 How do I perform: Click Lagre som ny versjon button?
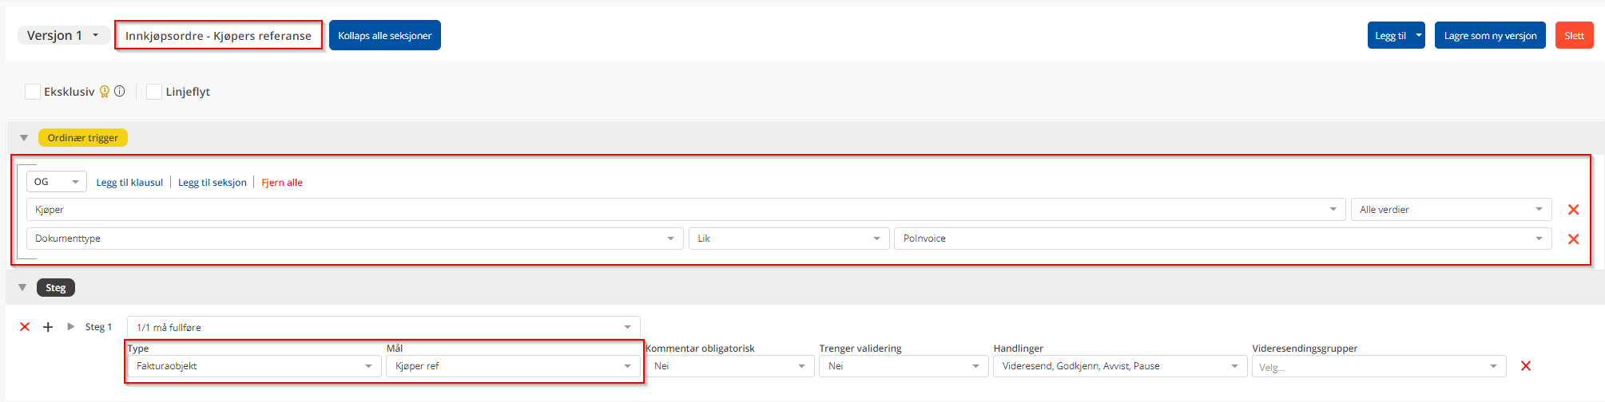click(x=1490, y=36)
